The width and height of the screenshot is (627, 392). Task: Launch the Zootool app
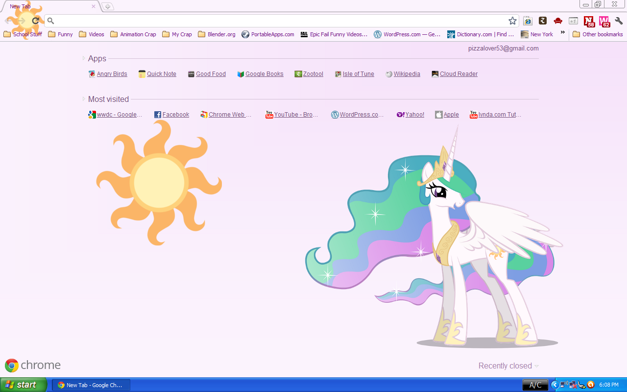tap(309, 74)
